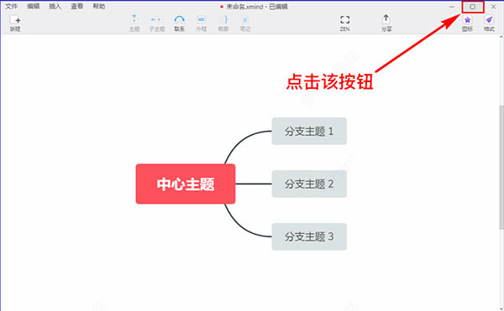Screen dimensions: 504x311
Task: Open the 插入 menu
Action: [55, 7]
